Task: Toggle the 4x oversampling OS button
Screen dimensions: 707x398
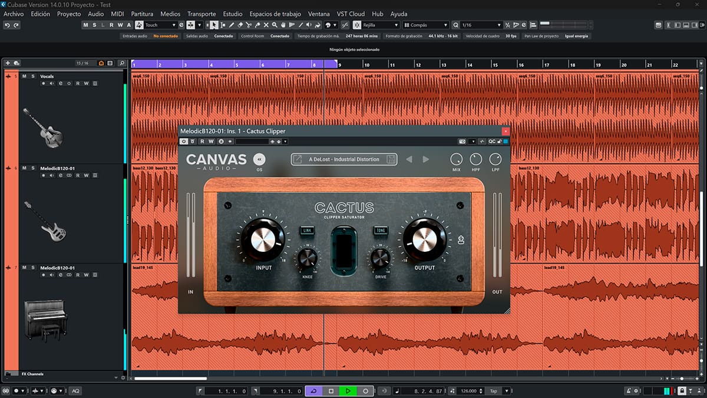Action: [259, 159]
